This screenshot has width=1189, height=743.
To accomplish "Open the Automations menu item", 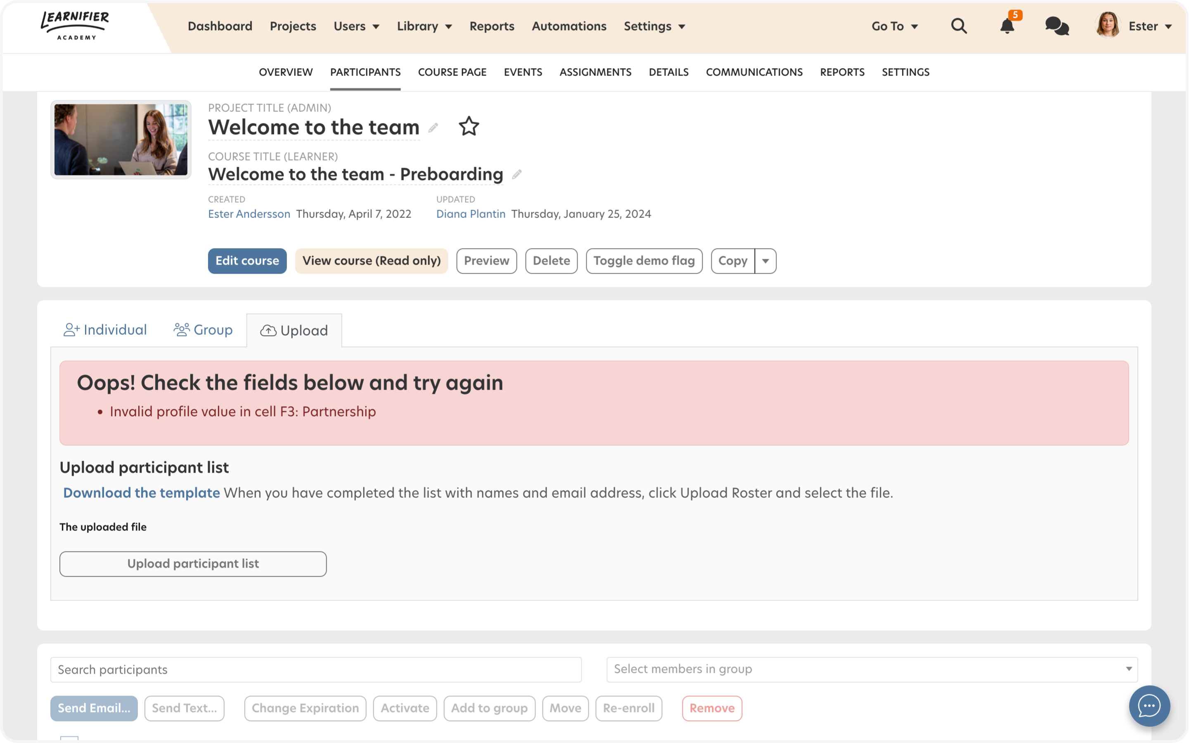I will [569, 26].
